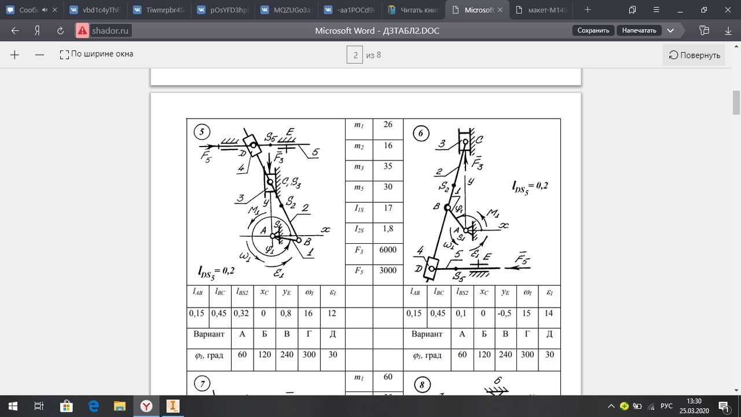Click the F3 value '6000' in the table
Image resolution: width=741 pixels, height=417 pixels.
coord(388,250)
